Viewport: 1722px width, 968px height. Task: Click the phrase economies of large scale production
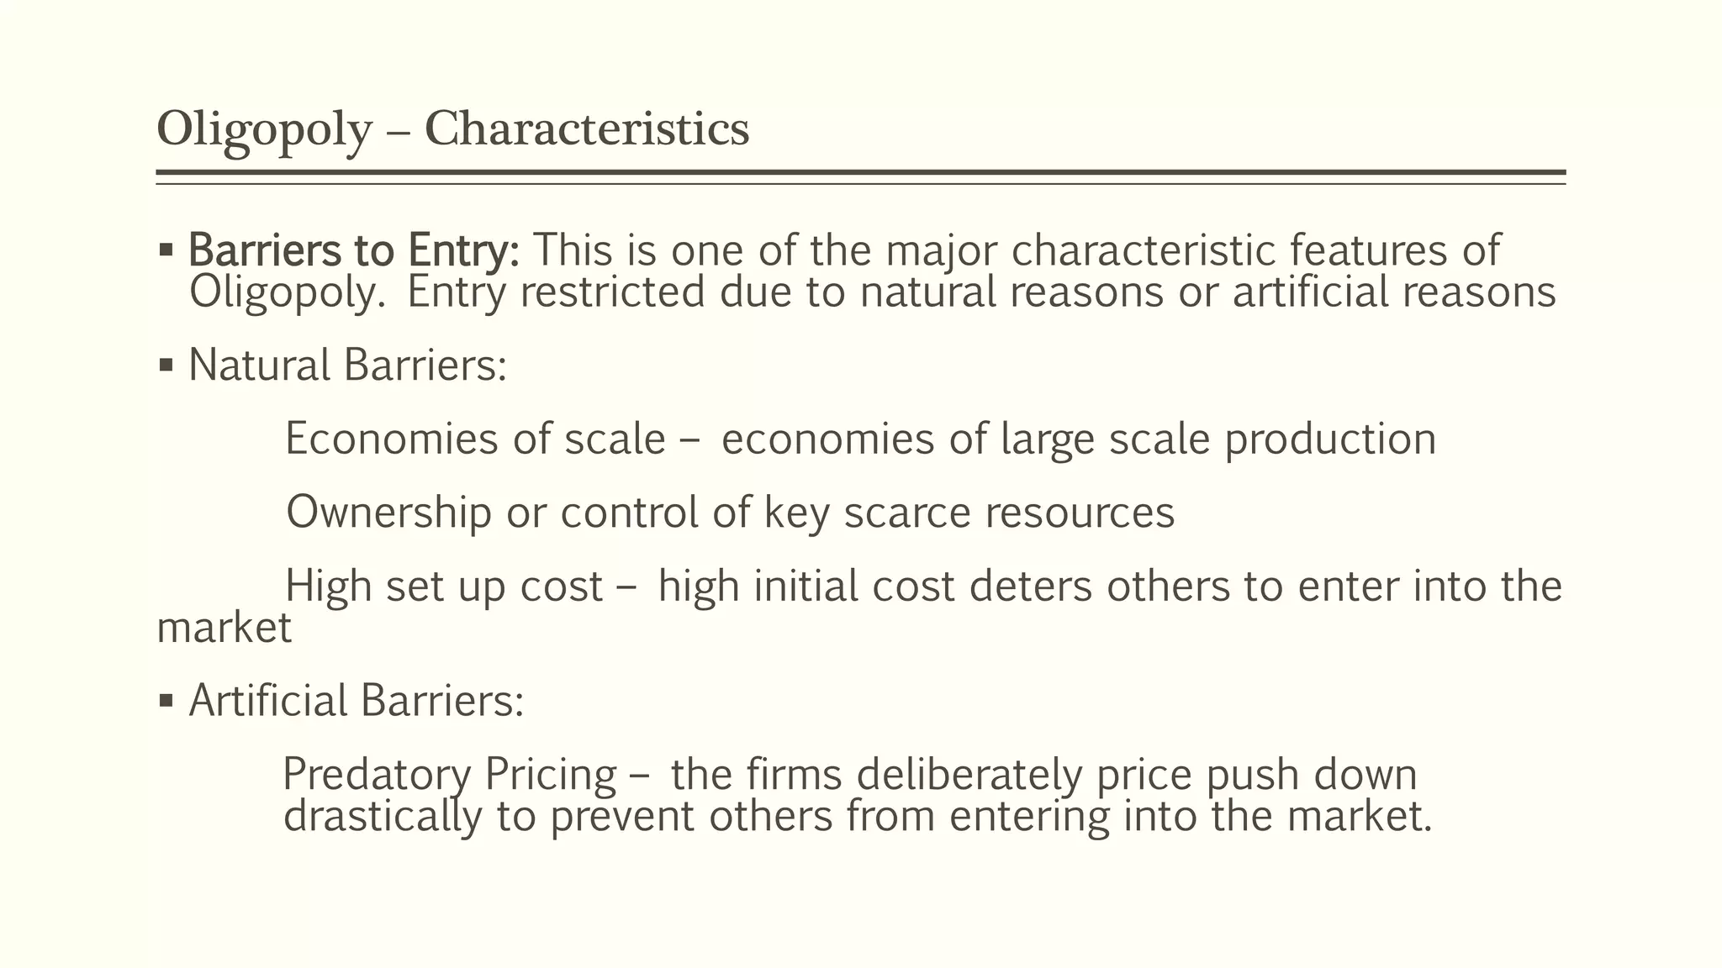(1078, 439)
